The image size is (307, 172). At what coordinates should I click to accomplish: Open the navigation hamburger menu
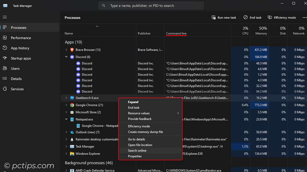click(x=5, y=17)
